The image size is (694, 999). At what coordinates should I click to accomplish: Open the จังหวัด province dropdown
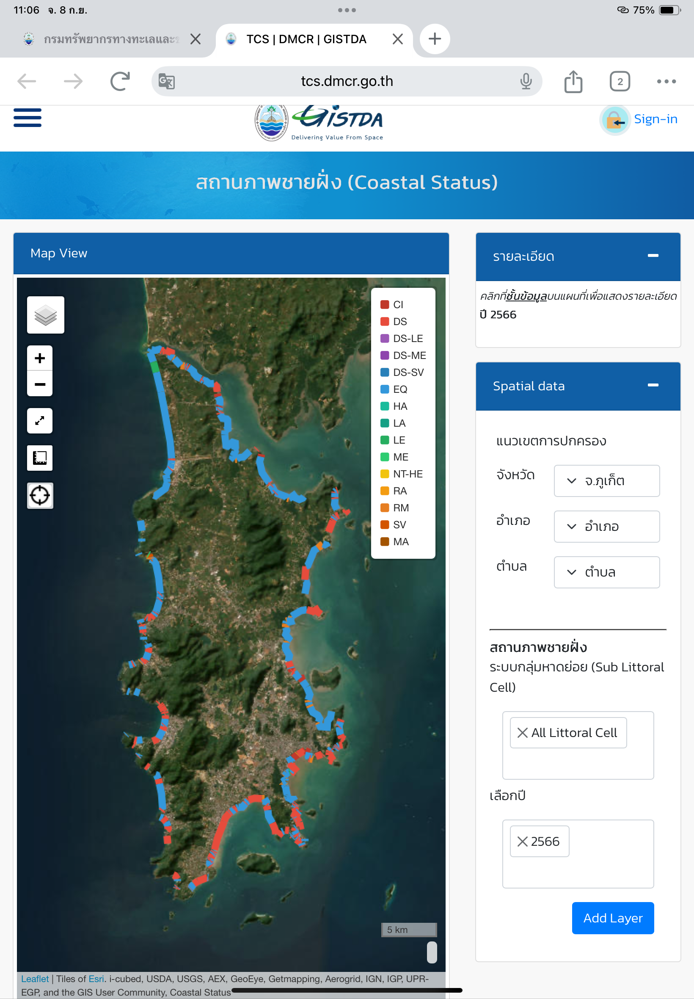tap(606, 480)
